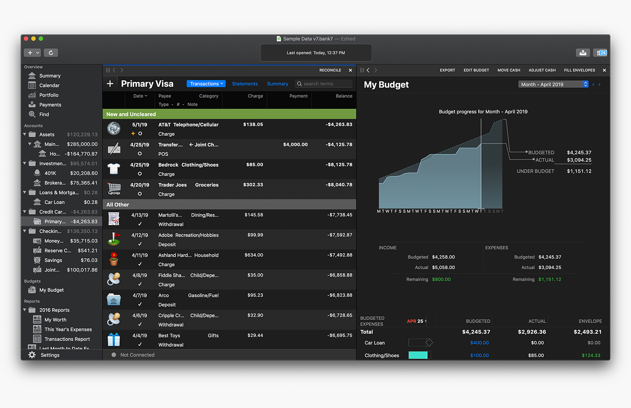Click the receipt icon for Martolli's transaction
The width and height of the screenshot is (631, 408).
click(x=114, y=219)
